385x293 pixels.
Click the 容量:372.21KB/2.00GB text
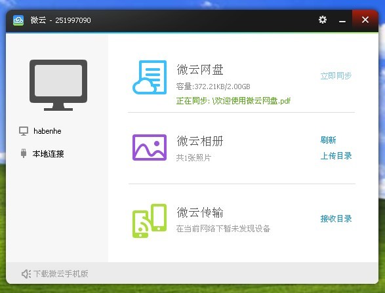pyautogui.click(x=213, y=87)
